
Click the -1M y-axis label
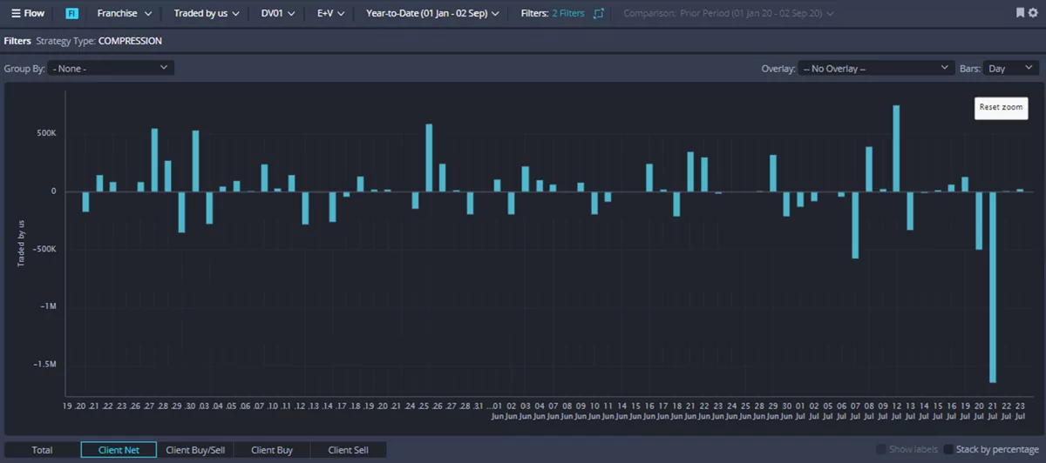(47, 307)
